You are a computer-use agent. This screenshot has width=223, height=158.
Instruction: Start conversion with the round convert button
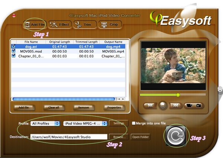(x=176, y=136)
